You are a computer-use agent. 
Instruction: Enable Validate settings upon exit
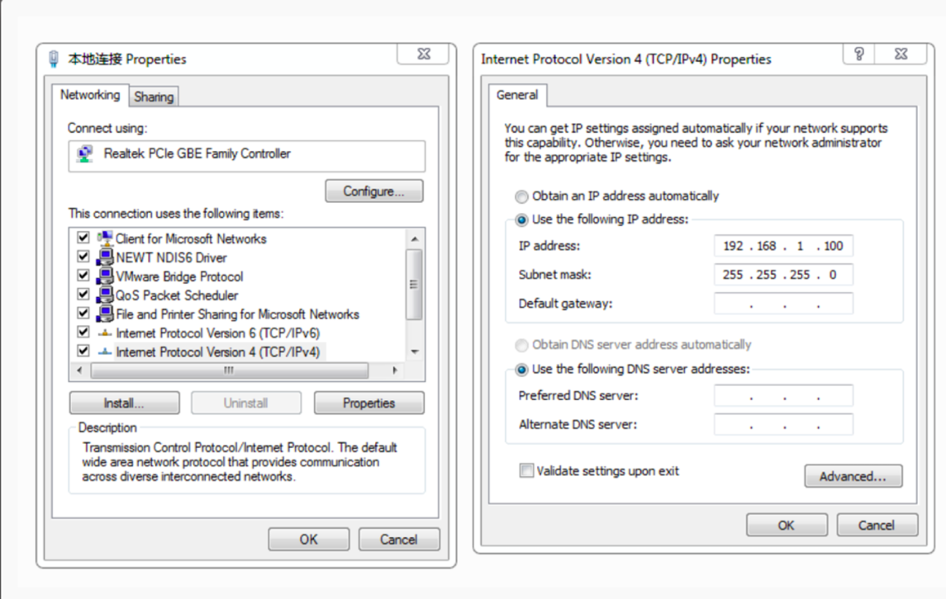click(x=526, y=470)
